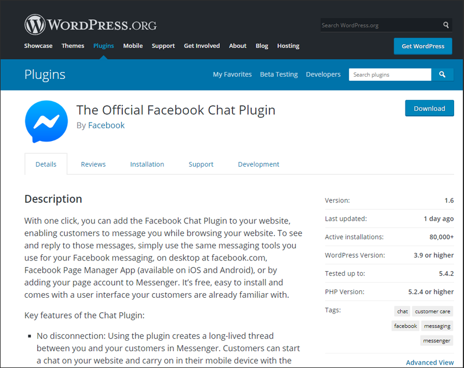Viewport: 464px width, 368px height.
Task: Click the tested up to value 5.4.2
Action: [x=446, y=273]
